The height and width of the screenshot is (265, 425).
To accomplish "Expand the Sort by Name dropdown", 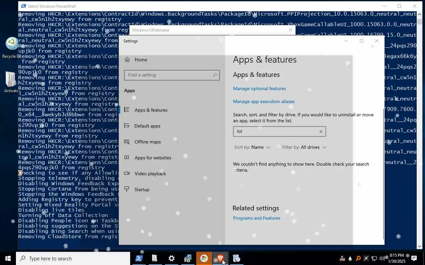I will pos(252,147).
